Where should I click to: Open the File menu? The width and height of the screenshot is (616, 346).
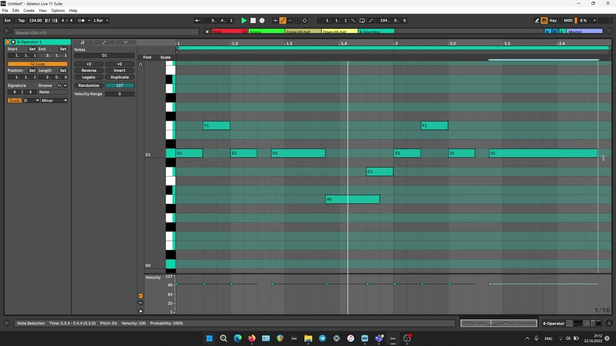tap(5, 11)
